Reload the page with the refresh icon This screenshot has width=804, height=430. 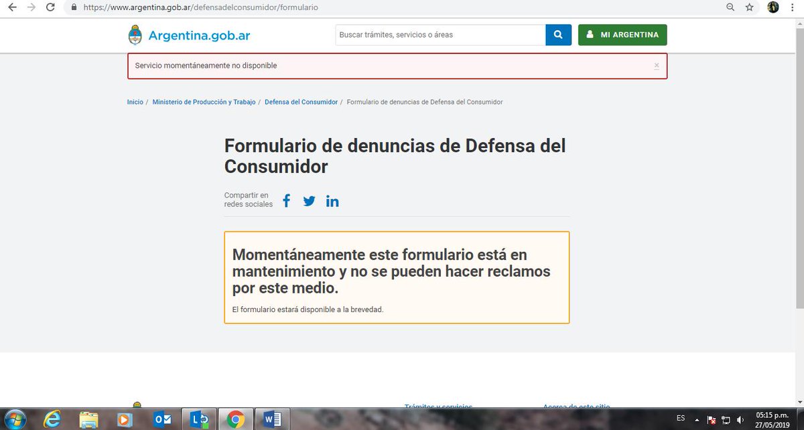51,7
